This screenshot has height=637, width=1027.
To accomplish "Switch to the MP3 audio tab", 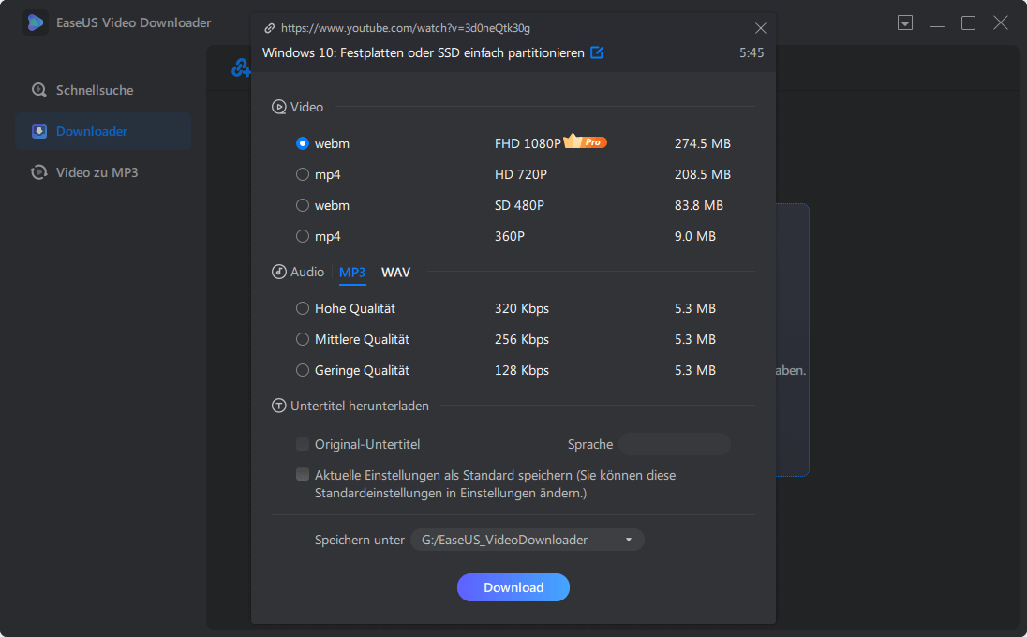I will pyautogui.click(x=352, y=273).
